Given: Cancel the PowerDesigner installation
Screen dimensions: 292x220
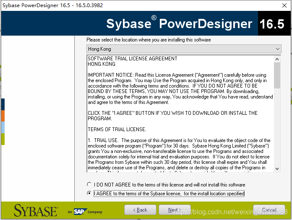Looking at the screenshot, I should (x=269, y=210).
